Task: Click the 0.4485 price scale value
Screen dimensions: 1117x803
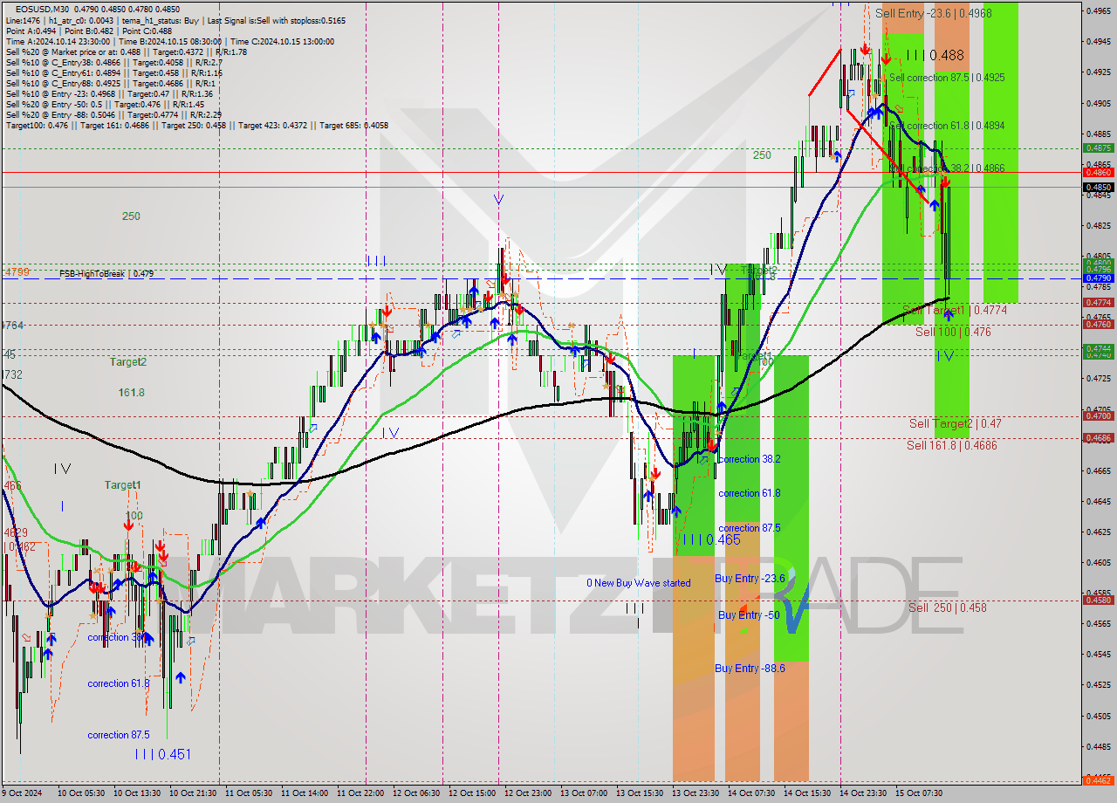Action: click(1098, 746)
